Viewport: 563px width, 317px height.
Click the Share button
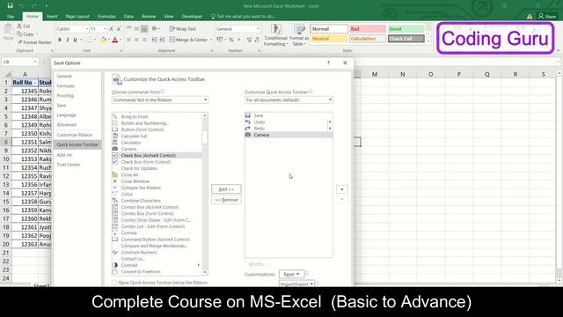(547, 16)
